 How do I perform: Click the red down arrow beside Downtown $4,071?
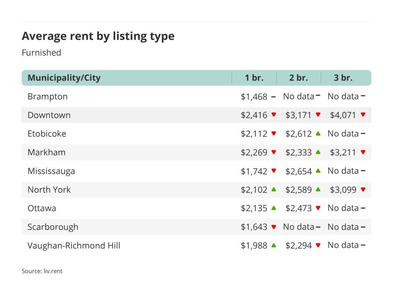(363, 115)
